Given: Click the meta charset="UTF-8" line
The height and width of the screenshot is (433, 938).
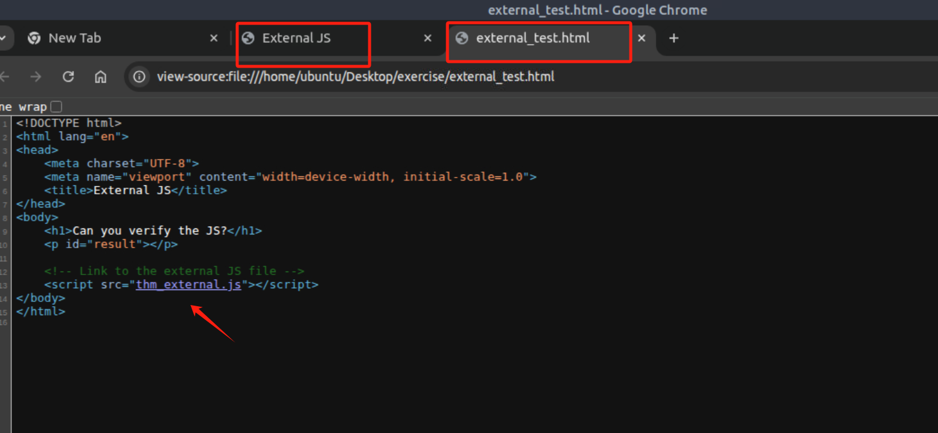Looking at the screenshot, I should 122,163.
